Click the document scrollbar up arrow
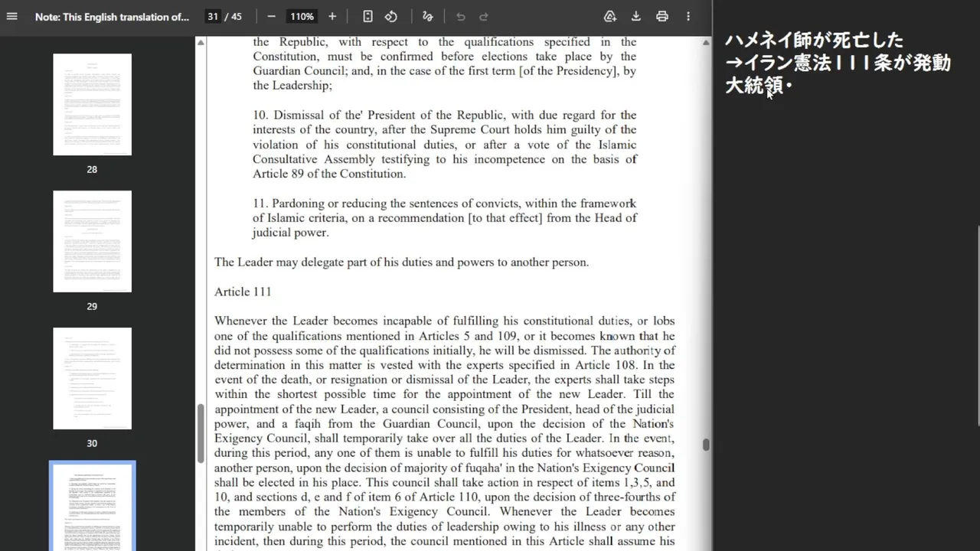980x551 pixels. [706, 41]
